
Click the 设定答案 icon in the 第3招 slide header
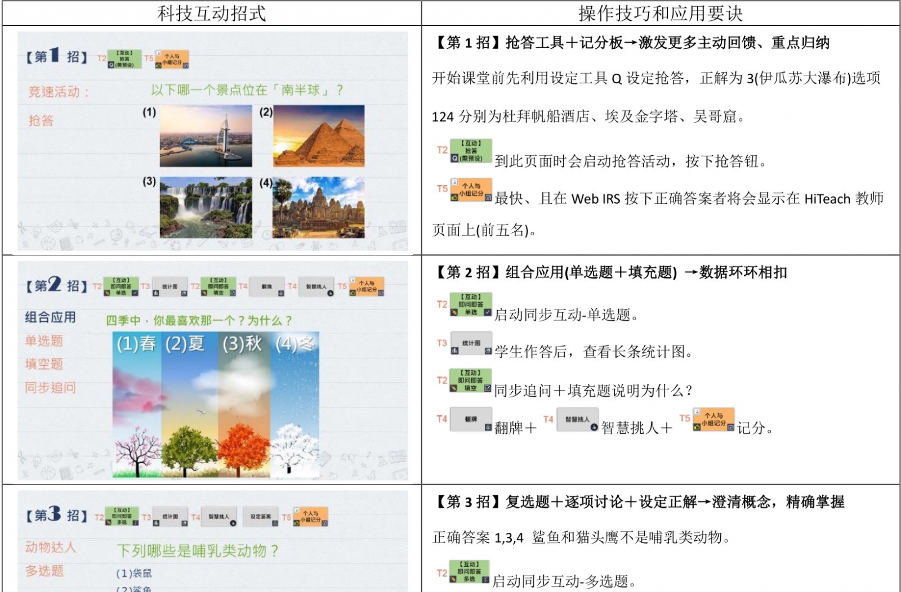pos(260,517)
